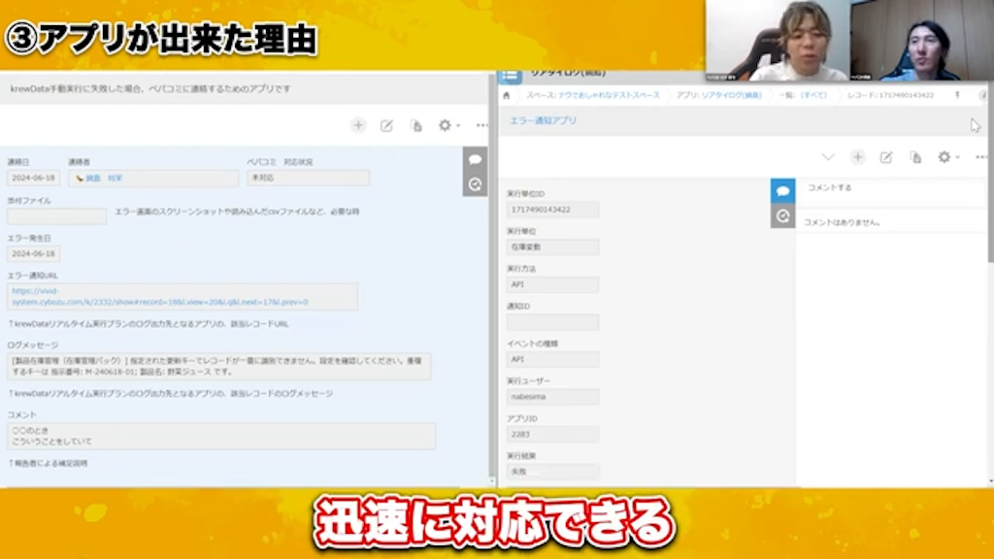Click the 実行単位 value 在庫変動

pyautogui.click(x=552, y=247)
